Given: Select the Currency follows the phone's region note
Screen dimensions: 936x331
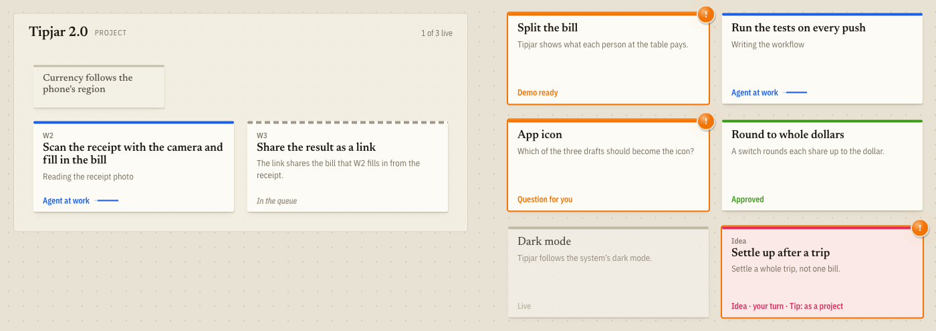Looking at the screenshot, I should 99,87.
